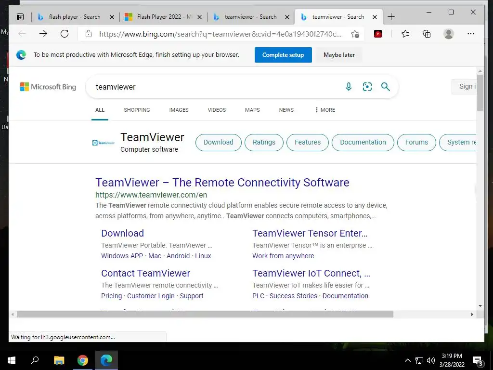Click the Bing search text field
The height and width of the screenshot is (370, 493).
(217, 87)
